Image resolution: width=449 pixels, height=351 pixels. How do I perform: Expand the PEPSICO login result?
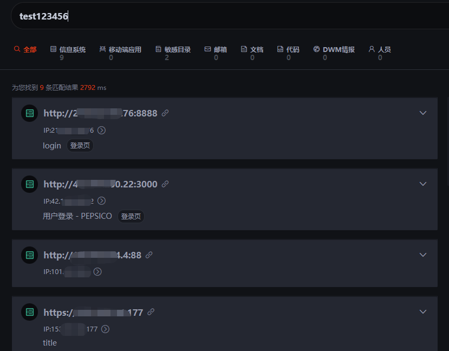click(422, 184)
